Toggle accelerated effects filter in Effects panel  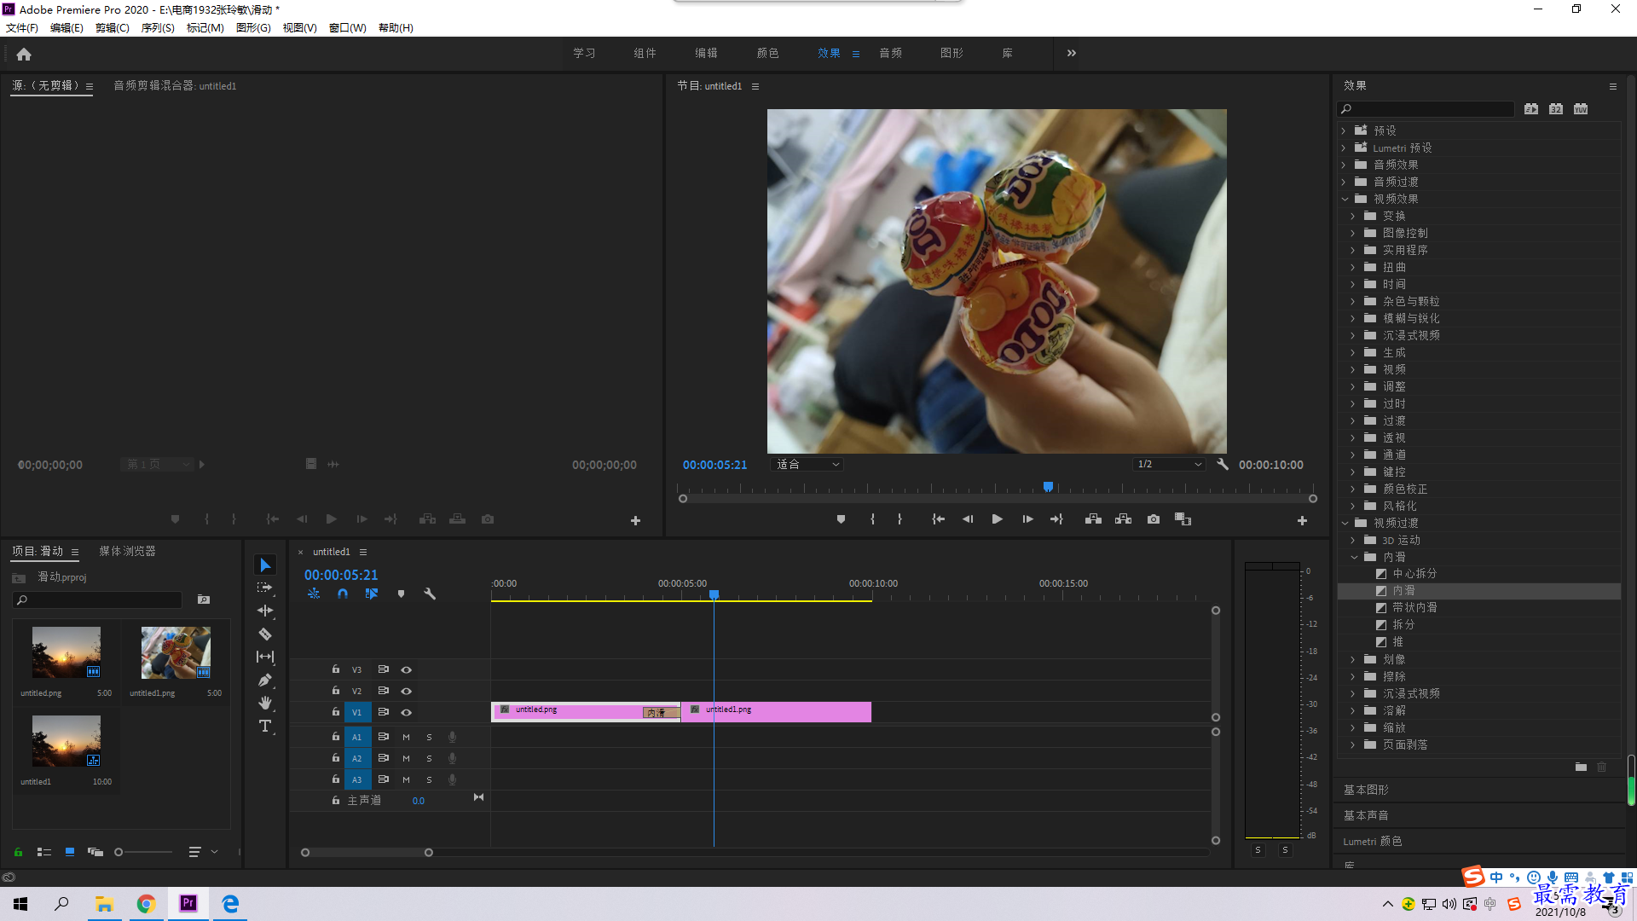[x=1531, y=109]
